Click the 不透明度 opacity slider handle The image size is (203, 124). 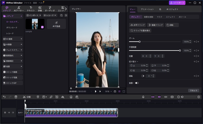[x=180, y=50]
